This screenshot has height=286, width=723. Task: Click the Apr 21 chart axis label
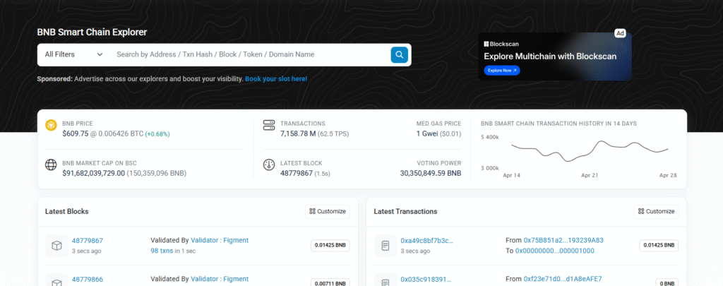(590, 176)
